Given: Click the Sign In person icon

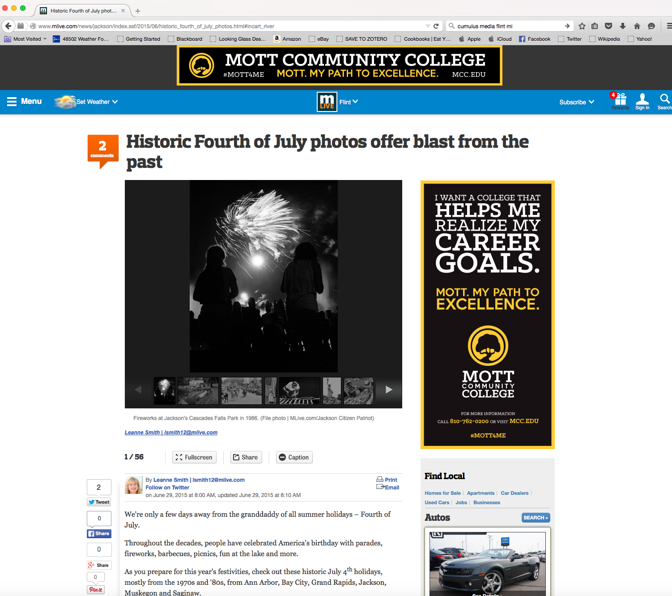Looking at the screenshot, I should pyautogui.click(x=642, y=100).
